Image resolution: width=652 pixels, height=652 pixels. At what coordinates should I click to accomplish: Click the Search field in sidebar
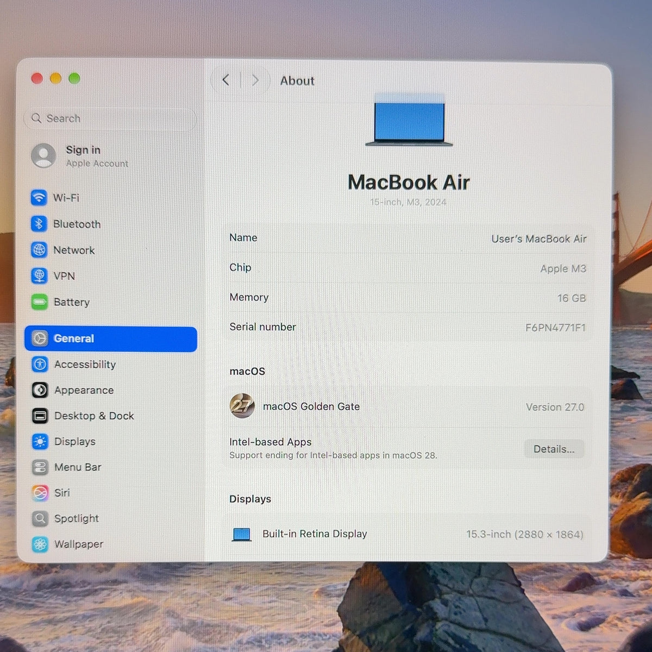[x=110, y=118]
